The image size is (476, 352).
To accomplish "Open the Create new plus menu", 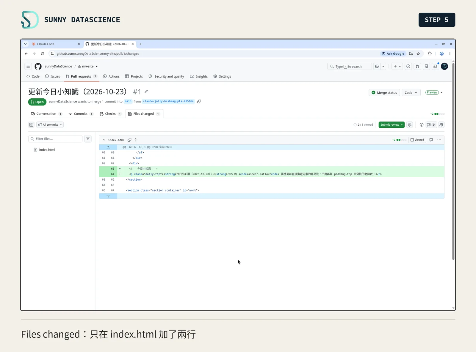I will coord(397,66).
